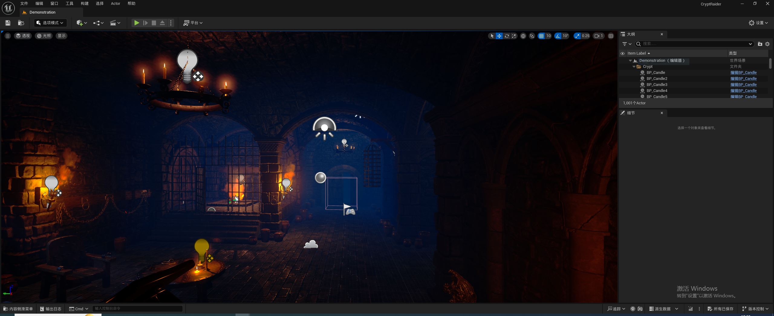Collapse the Crypt folder

(x=634, y=67)
